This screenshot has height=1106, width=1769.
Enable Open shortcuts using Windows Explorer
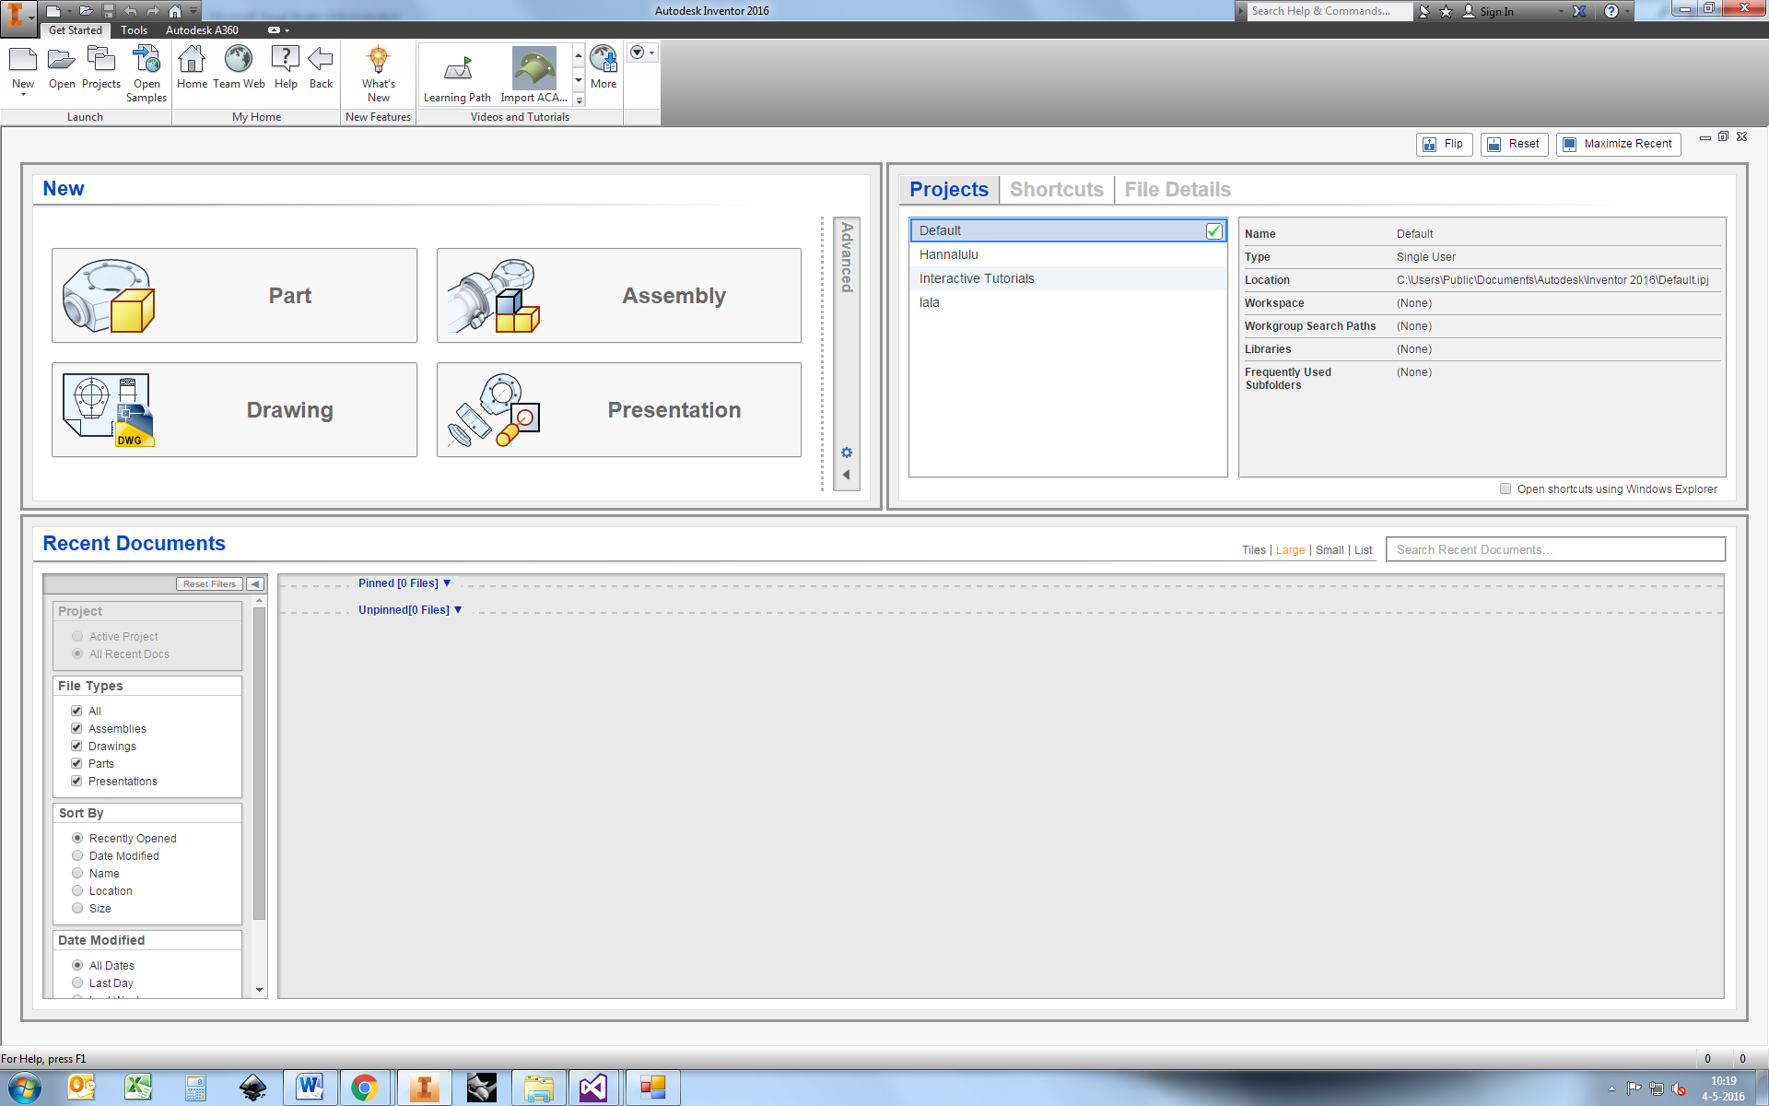pyautogui.click(x=1505, y=489)
